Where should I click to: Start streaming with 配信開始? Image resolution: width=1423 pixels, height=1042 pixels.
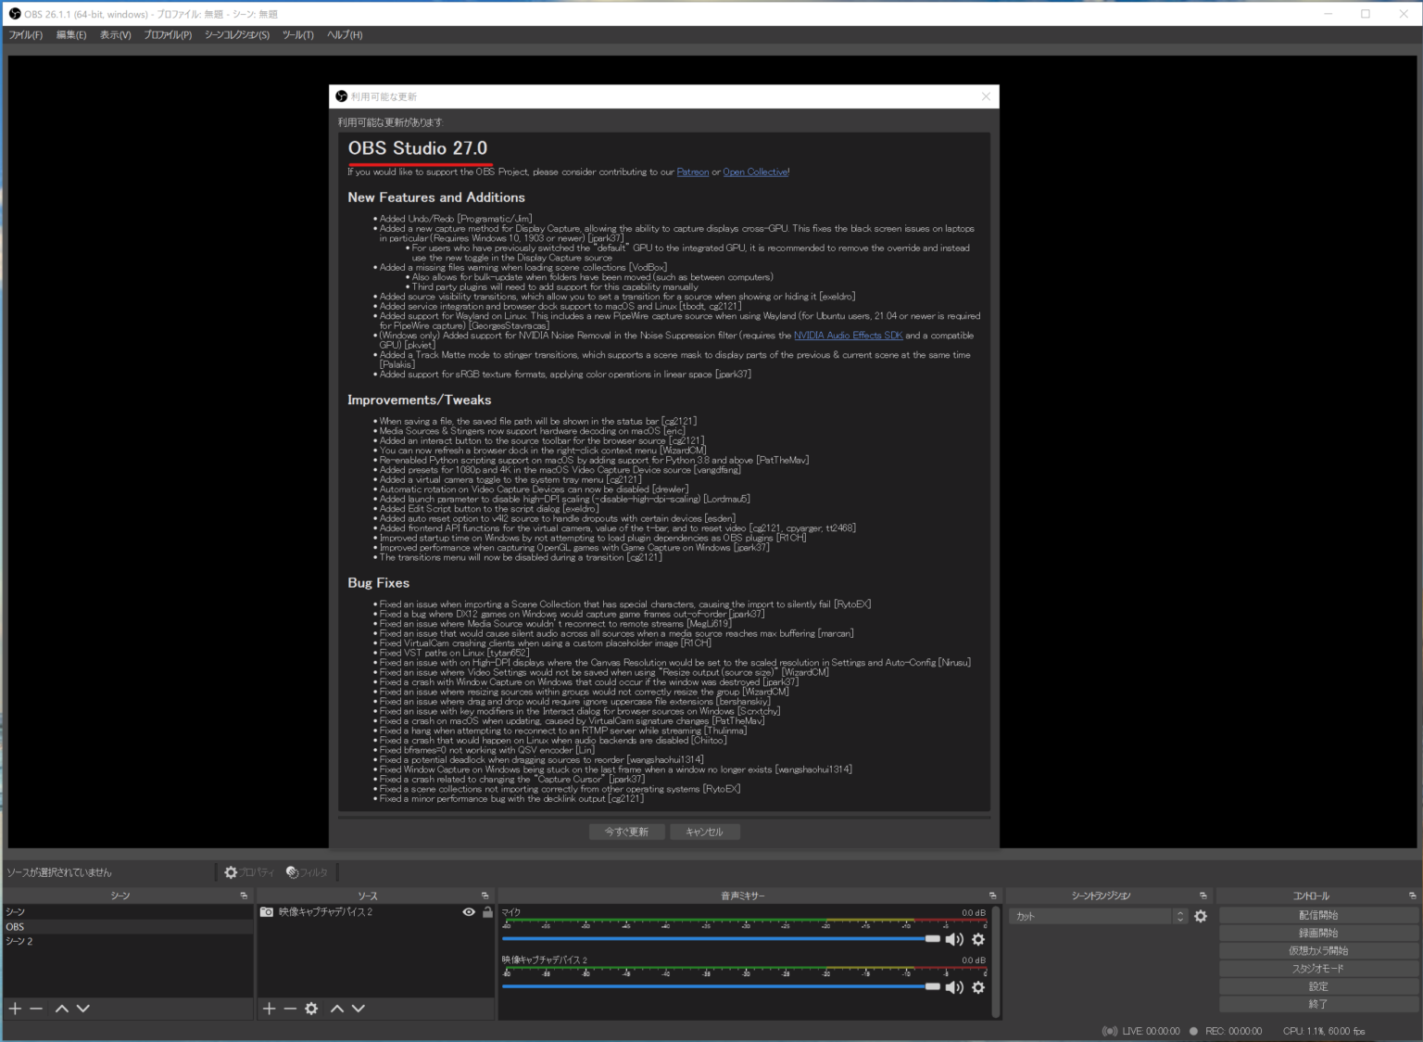click(x=1318, y=915)
